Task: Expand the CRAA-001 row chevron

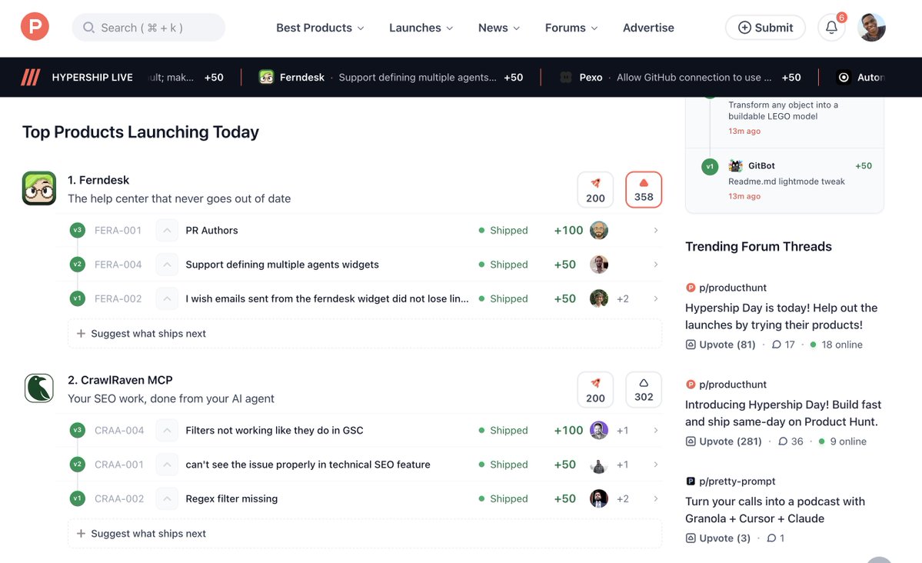Action: pos(656,464)
